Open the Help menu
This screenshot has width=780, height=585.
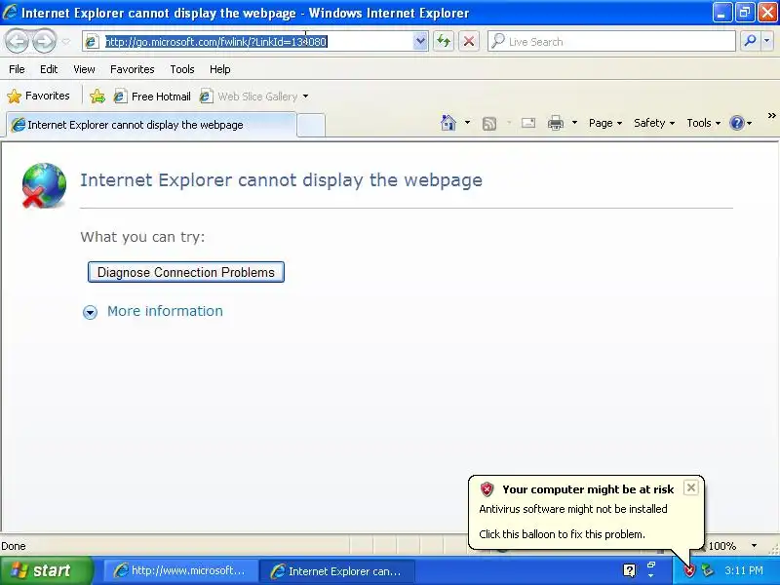coord(220,69)
